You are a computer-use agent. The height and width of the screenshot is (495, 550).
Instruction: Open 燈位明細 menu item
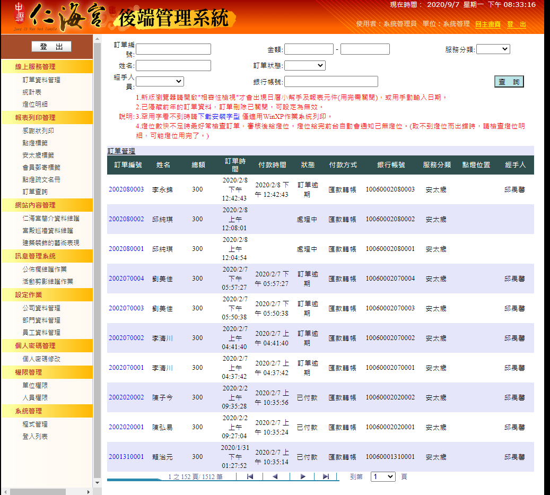click(x=35, y=104)
